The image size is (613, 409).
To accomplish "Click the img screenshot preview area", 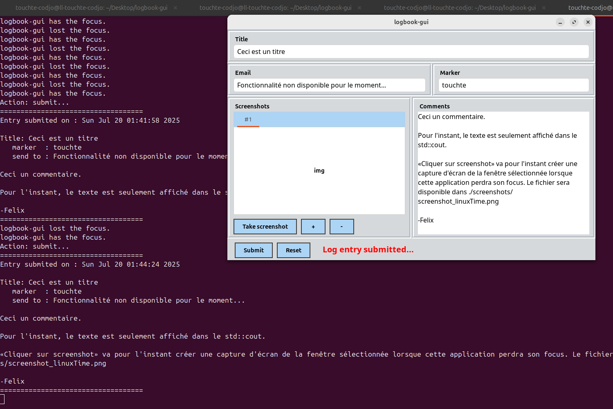I will click(319, 171).
